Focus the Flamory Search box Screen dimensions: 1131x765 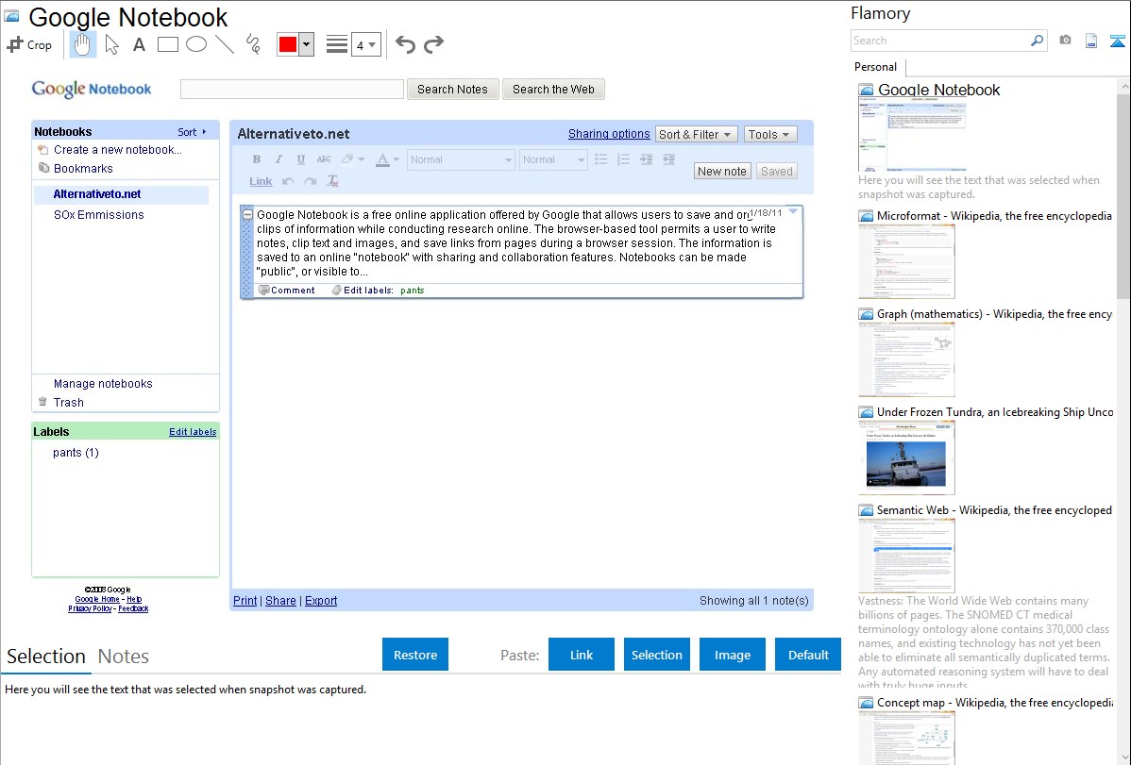click(x=939, y=41)
